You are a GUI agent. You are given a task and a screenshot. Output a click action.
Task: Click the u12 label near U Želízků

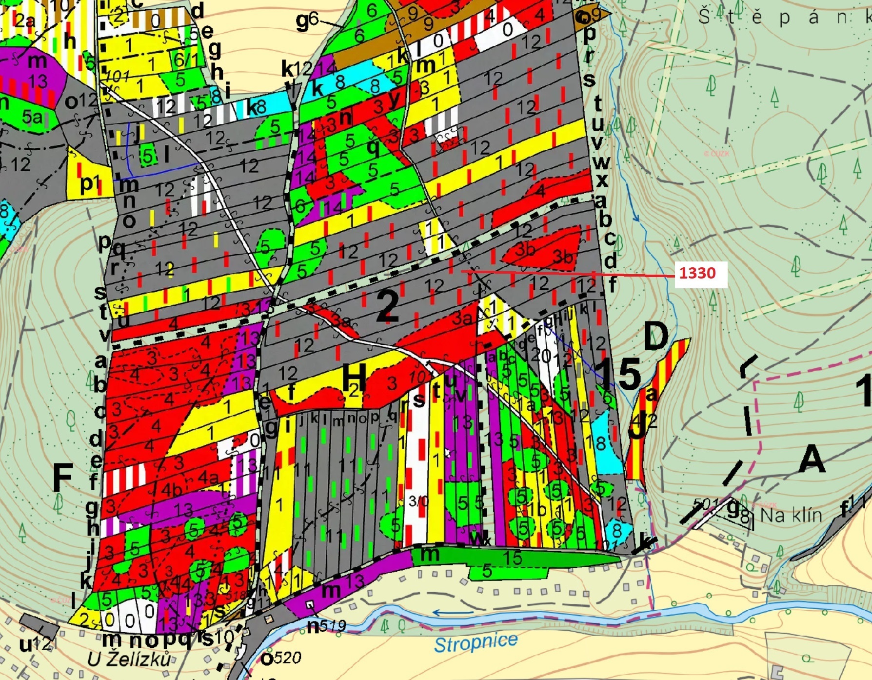pyautogui.click(x=36, y=644)
